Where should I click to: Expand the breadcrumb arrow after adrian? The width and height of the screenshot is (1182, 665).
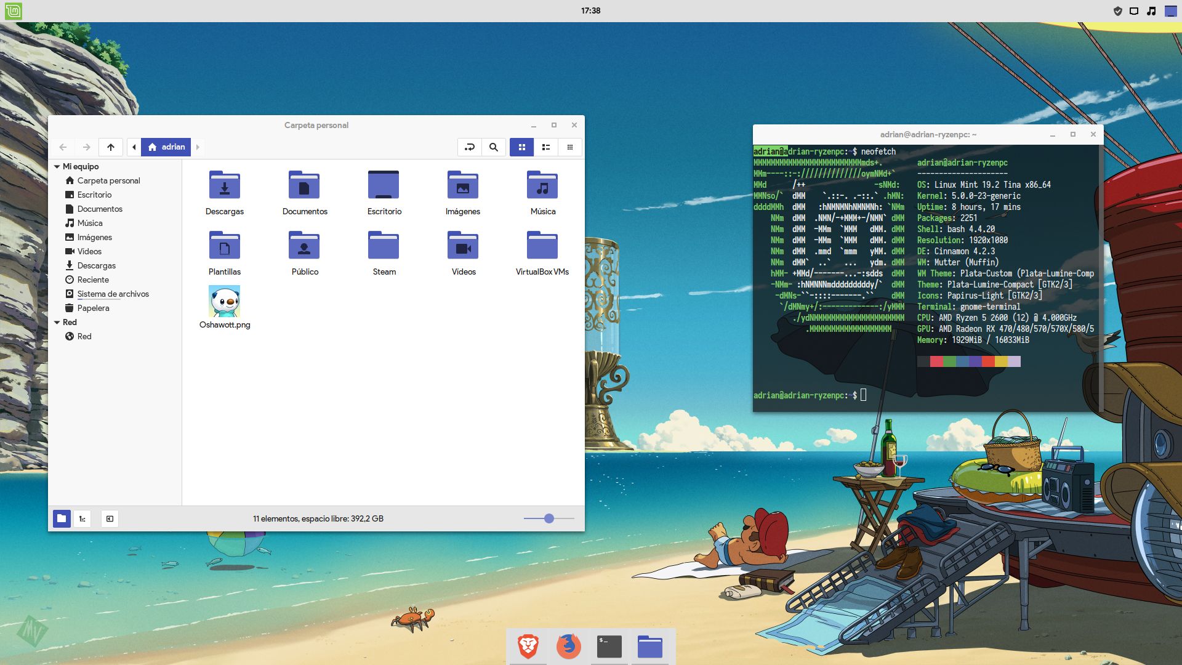pyautogui.click(x=198, y=147)
